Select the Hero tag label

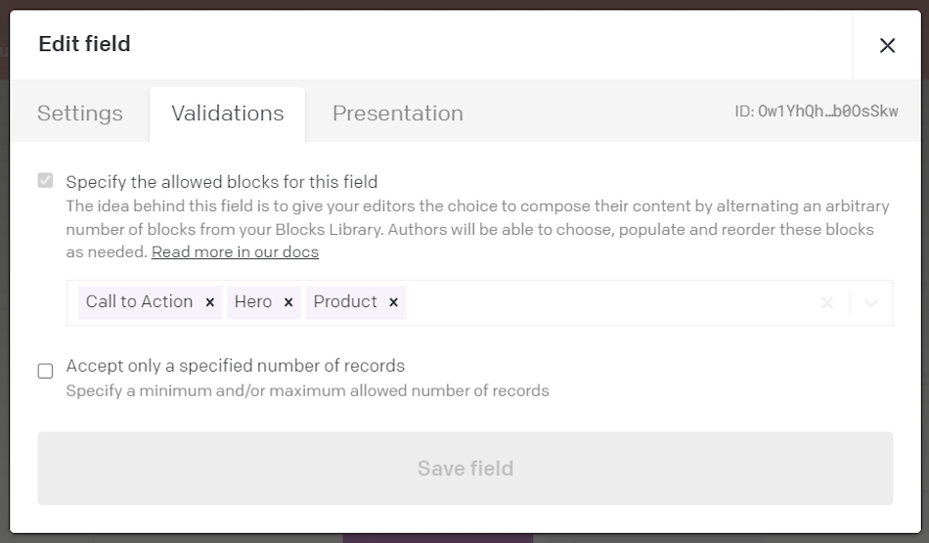(x=253, y=301)
